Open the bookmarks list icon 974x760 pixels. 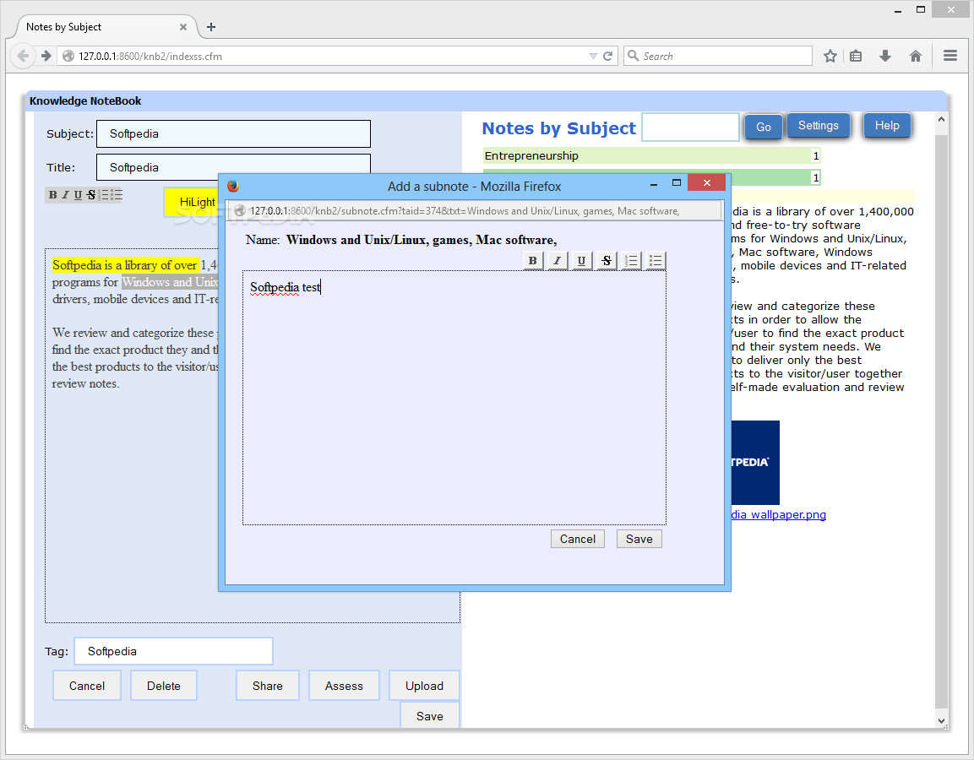point(856,56)
